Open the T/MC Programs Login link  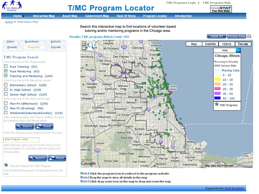tap(181, 3)
